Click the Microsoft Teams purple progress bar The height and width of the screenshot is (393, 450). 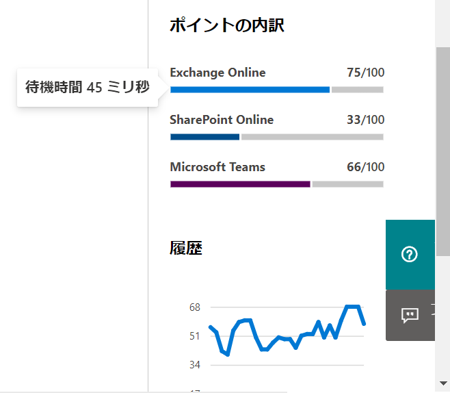click(240, 184)
